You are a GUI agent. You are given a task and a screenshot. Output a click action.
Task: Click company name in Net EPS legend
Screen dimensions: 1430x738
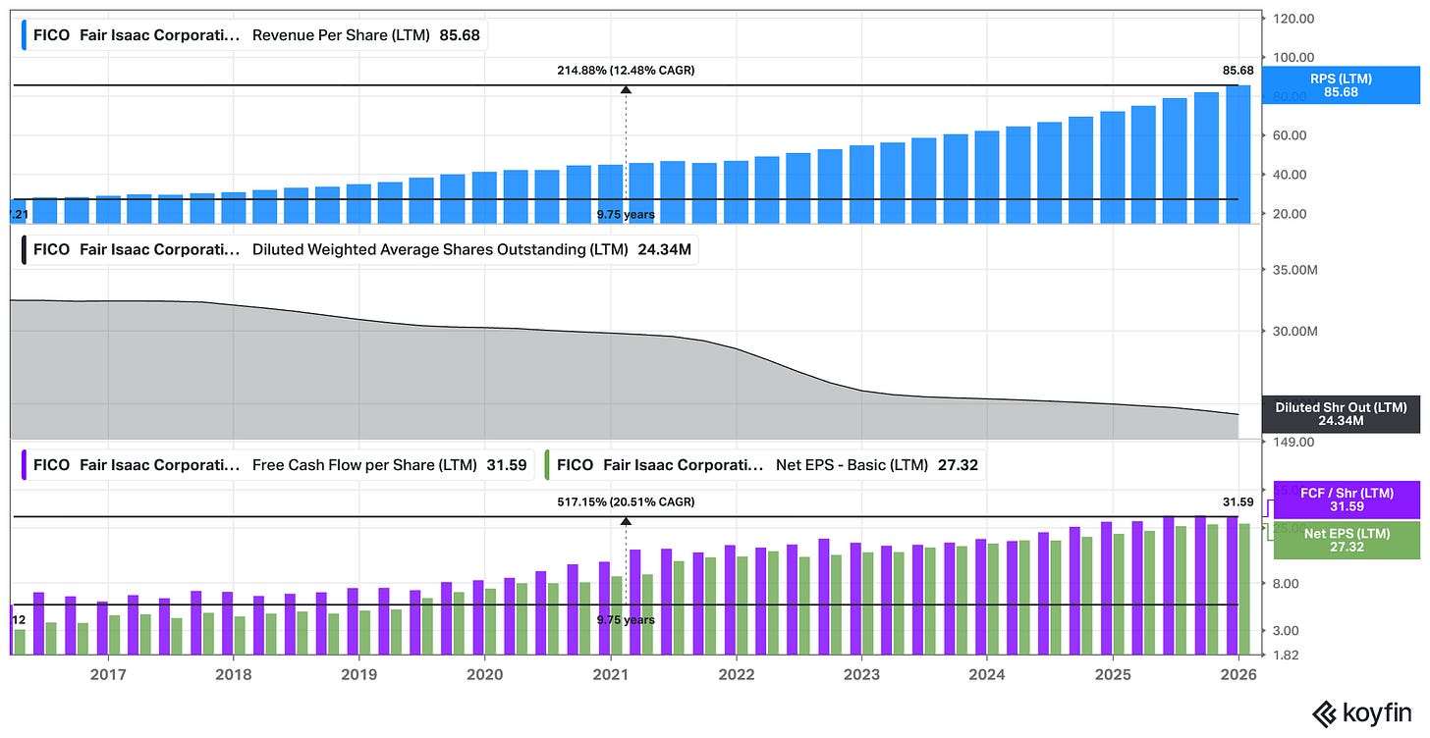tap(683, 464)
